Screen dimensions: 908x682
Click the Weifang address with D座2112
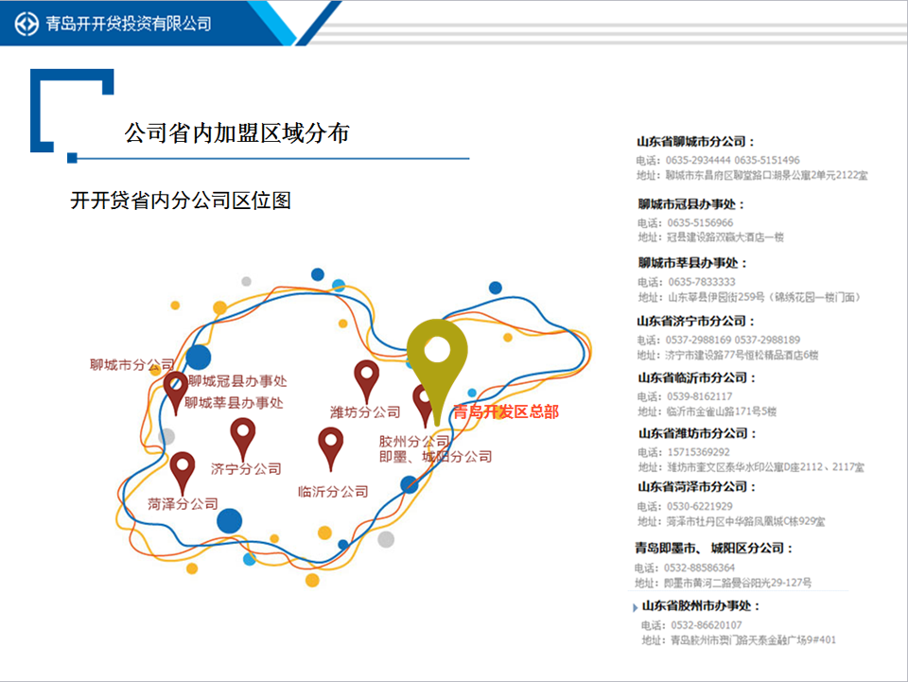click(751, 467)
